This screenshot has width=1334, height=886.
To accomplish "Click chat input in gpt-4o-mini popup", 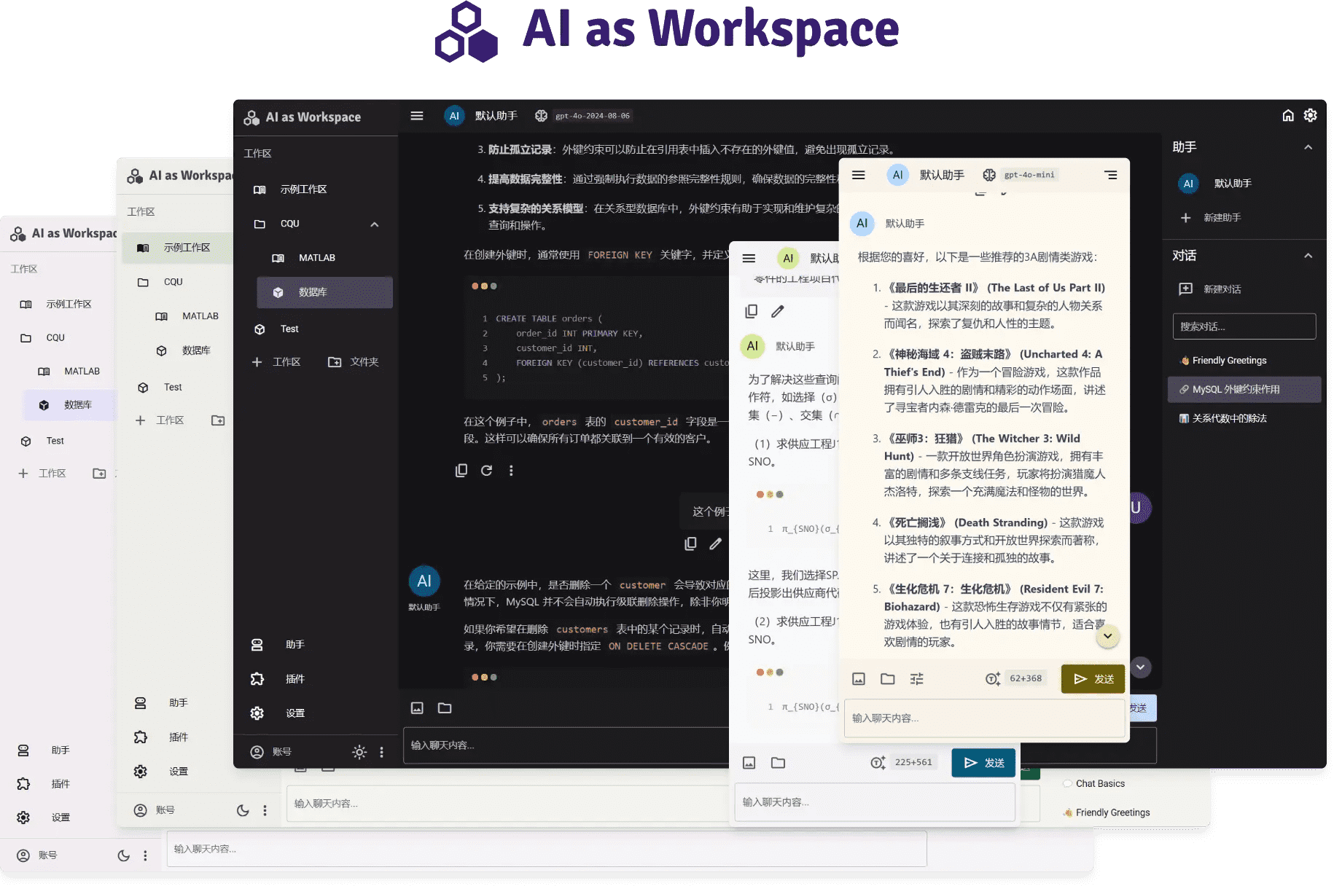I will coord(984,718).
